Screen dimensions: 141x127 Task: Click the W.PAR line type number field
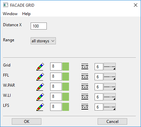coord(99,87)
